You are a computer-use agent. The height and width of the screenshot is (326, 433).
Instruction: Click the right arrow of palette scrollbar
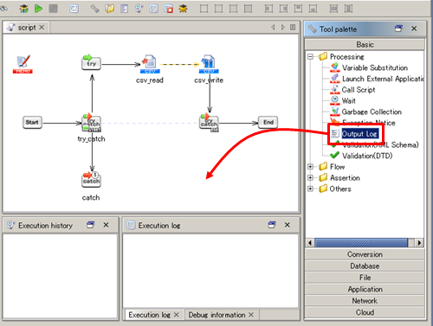point(419,243)
